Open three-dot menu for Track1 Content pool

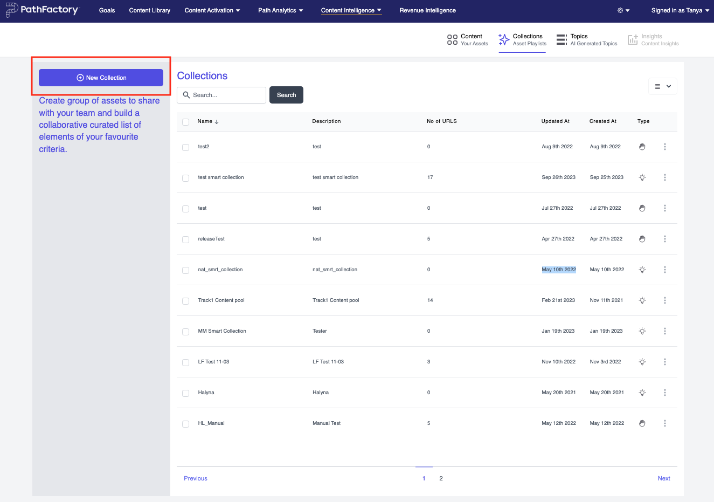coord(664,300)
